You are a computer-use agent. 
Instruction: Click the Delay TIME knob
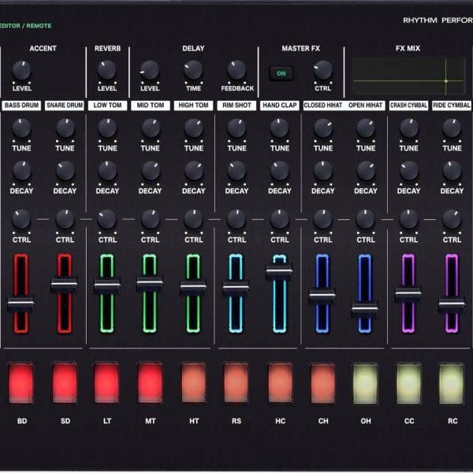[x=193, y=70]
